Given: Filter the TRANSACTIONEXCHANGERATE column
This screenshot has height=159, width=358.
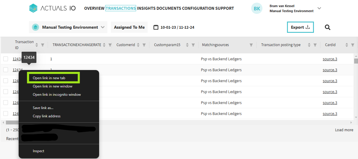Looking at the screenshot, I should click(x=110, y=45).
